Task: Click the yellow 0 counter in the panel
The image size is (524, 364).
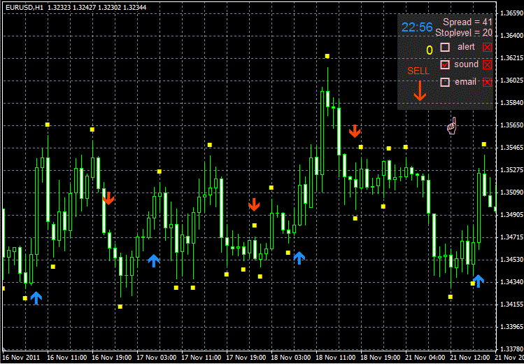Action: 430,50
